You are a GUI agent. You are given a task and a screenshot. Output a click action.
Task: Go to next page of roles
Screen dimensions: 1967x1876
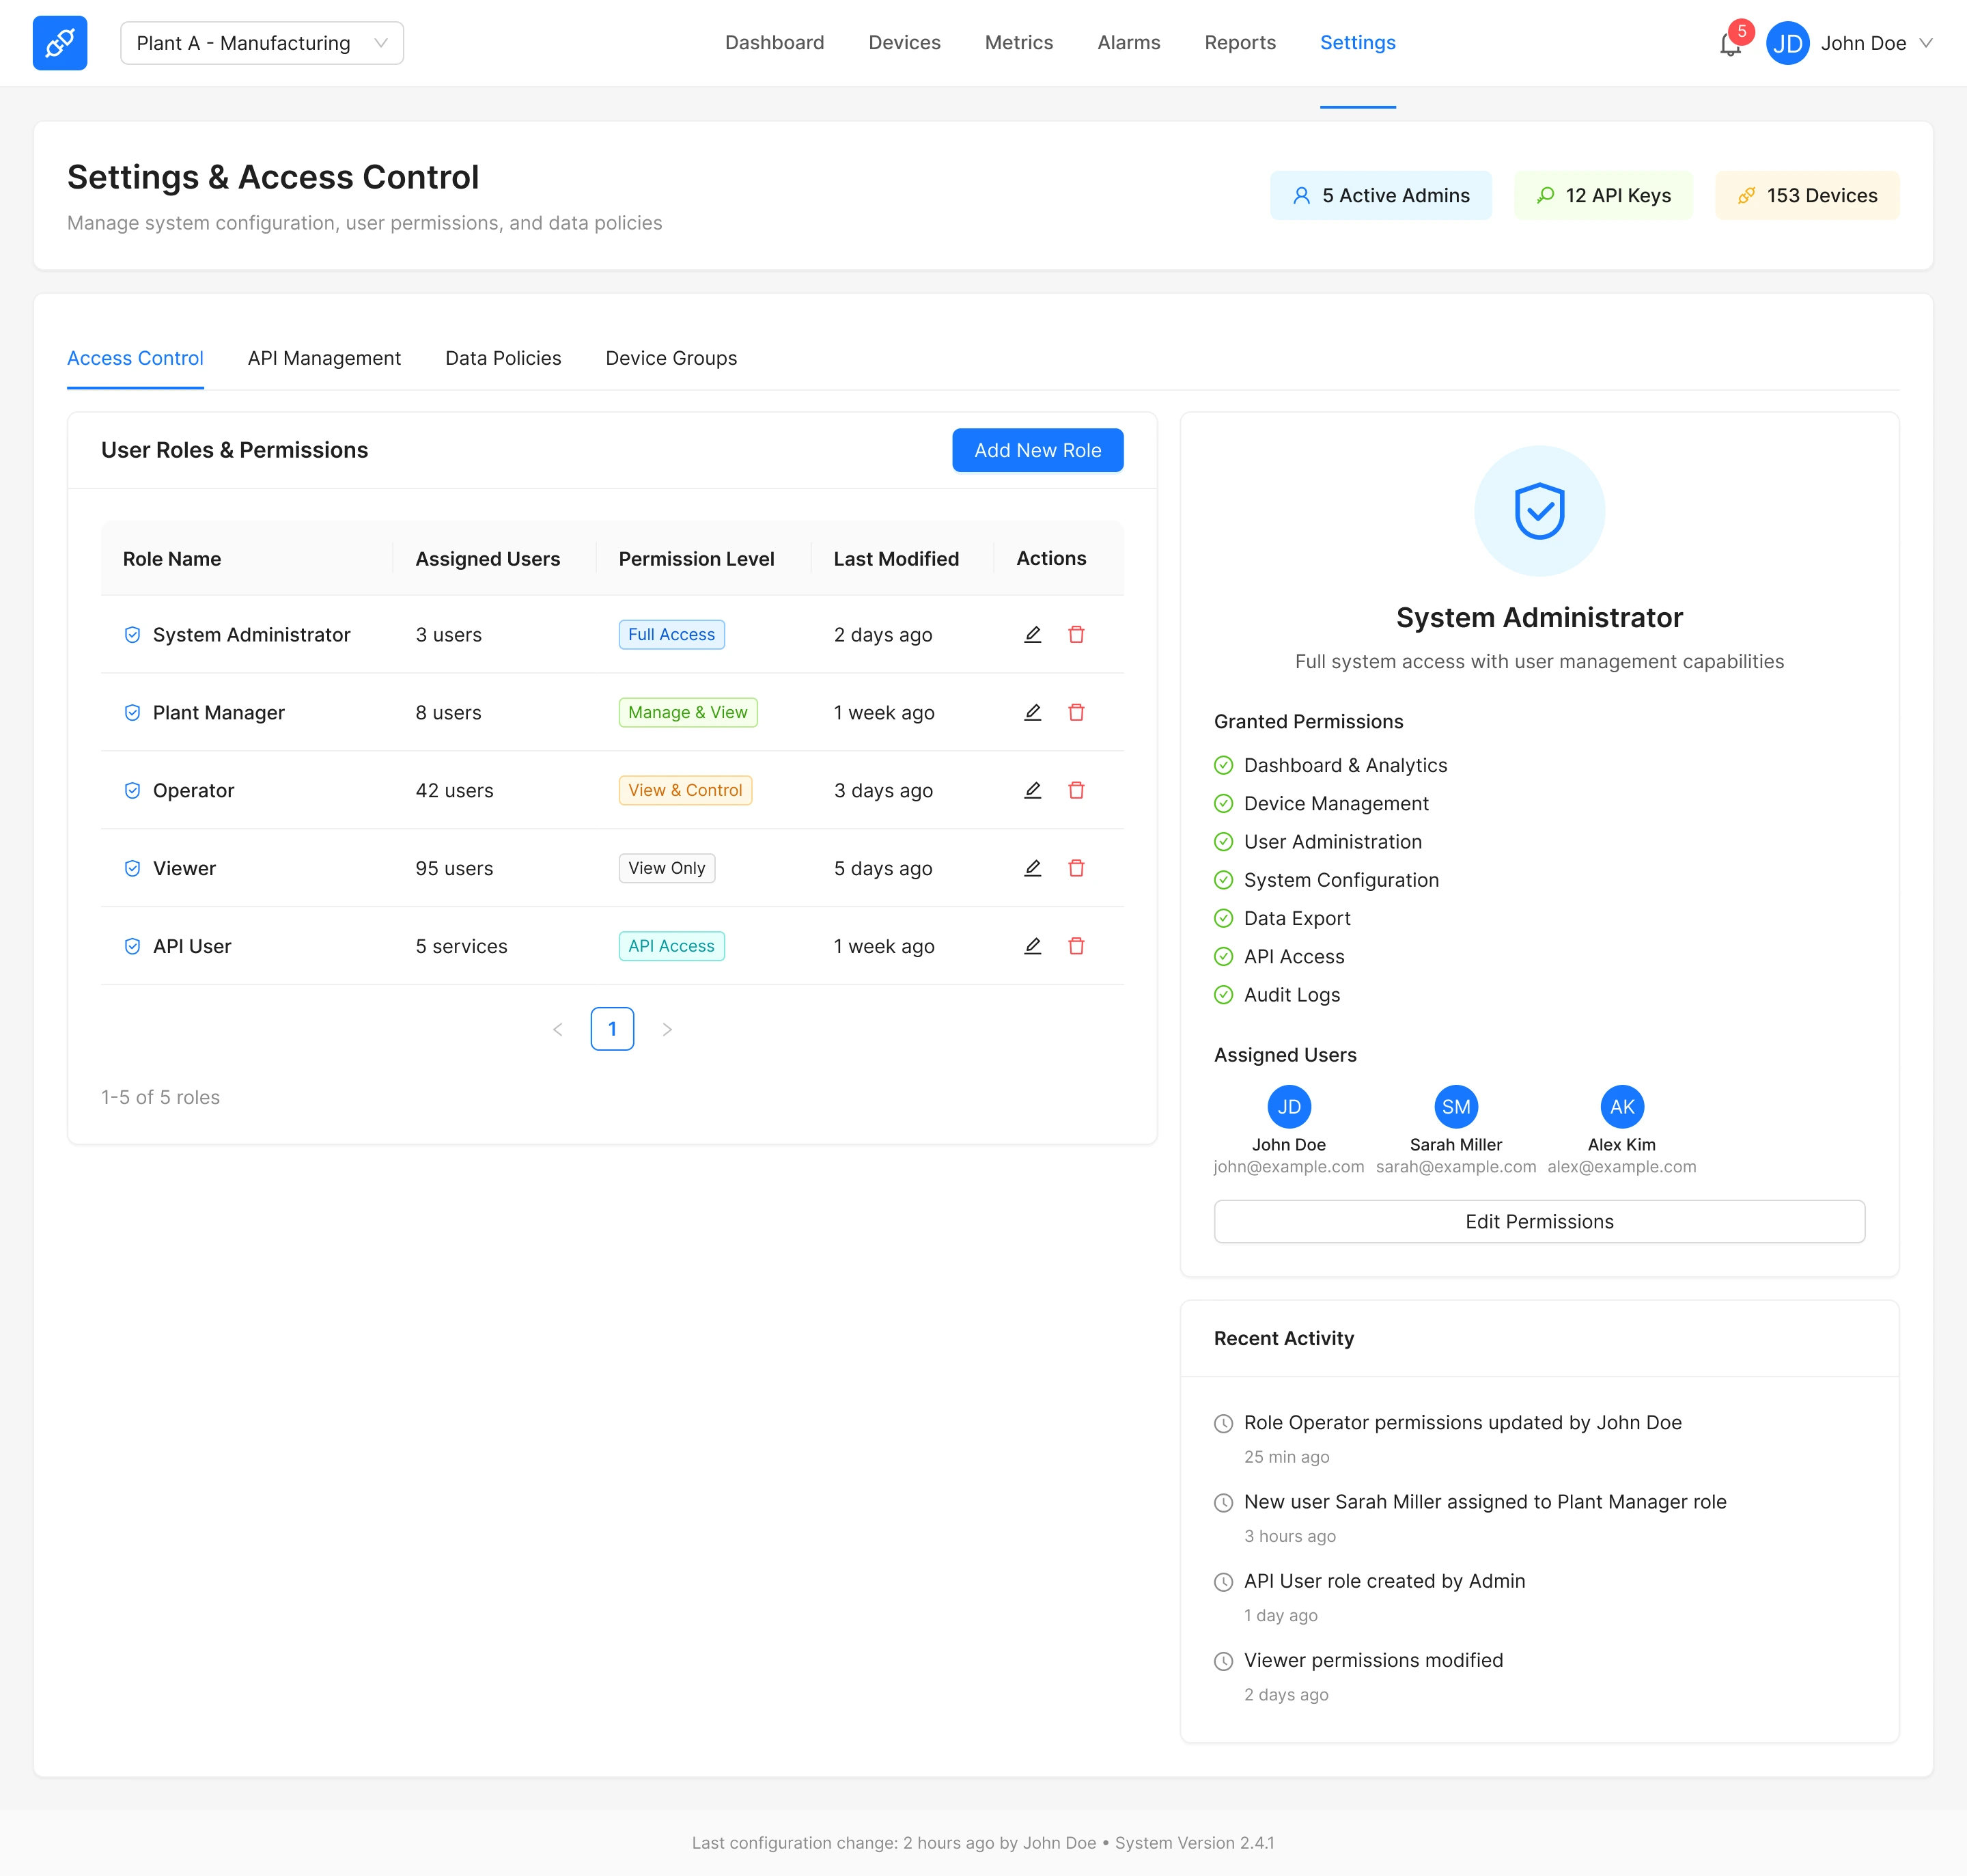click(667, 1029)
